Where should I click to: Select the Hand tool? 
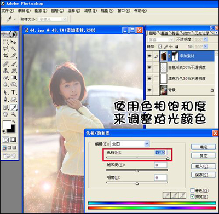(5, 114)
